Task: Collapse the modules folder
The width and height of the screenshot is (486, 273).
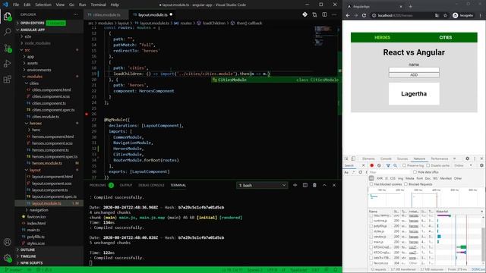Action: [34, 77]
